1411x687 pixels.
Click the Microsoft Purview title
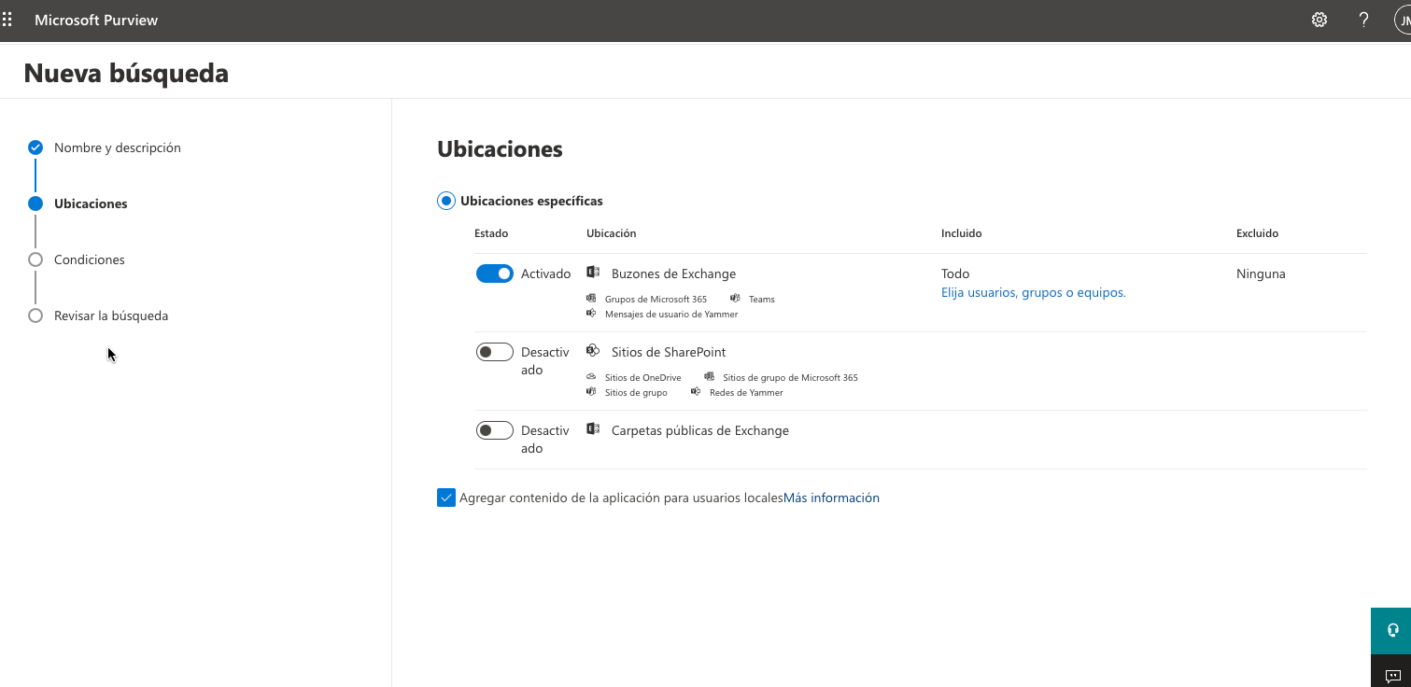pos(96,20)
